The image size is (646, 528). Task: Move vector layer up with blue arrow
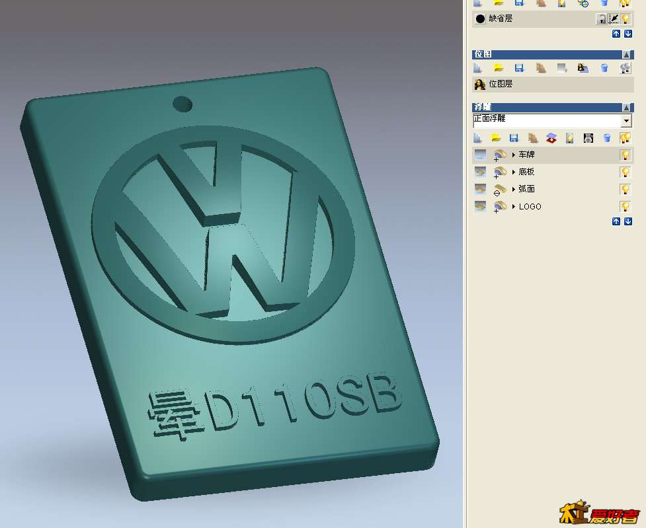(x=616, y=34)
